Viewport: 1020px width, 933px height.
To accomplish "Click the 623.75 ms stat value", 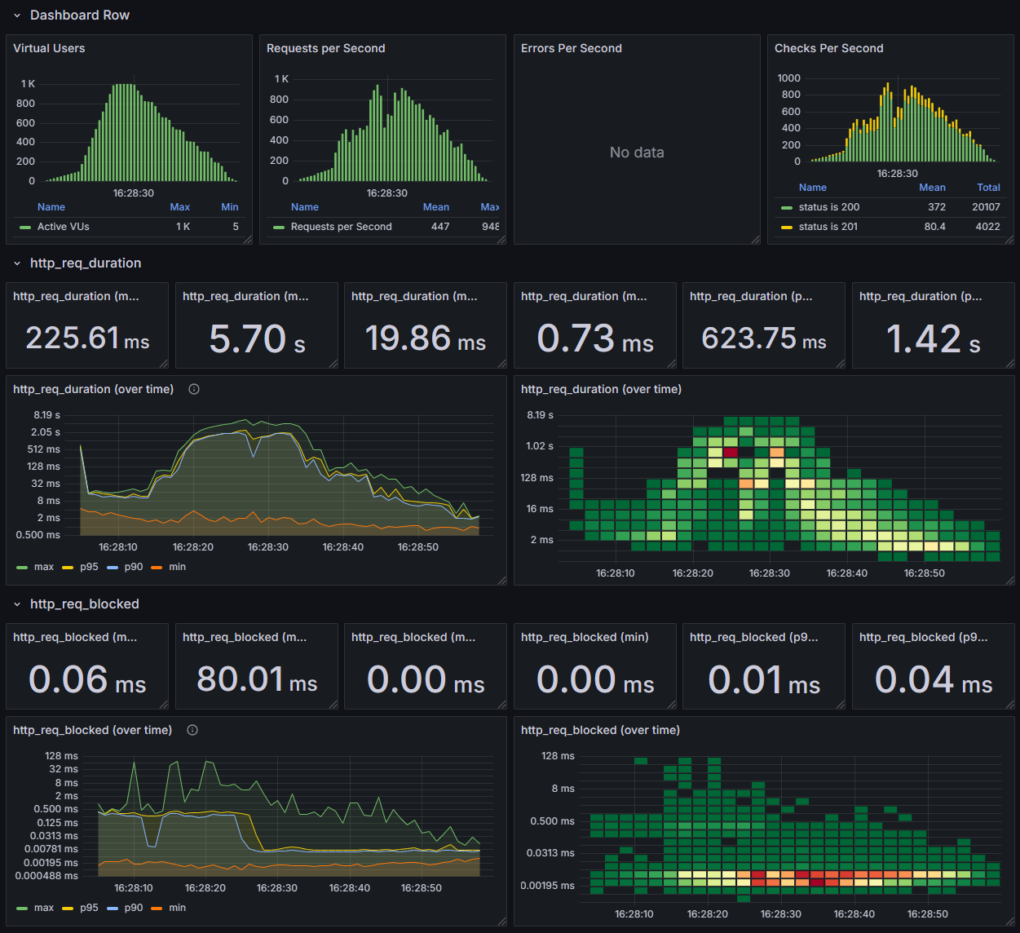I will (764, 338).
